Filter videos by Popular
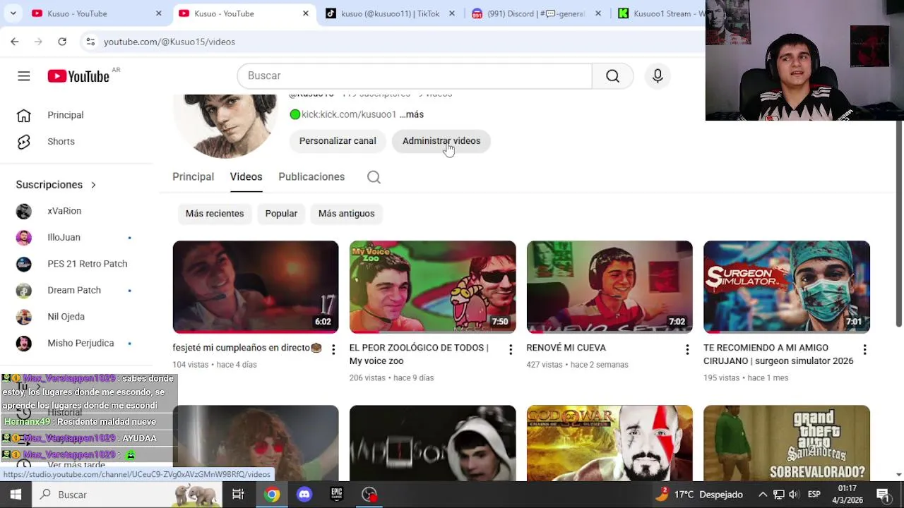The width and height of the screenshot is (904, 508). pyautogui.click(x=281, y=214)
